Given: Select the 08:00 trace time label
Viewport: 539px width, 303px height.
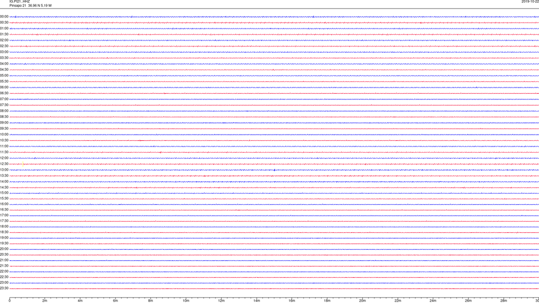Looking at the screenshot, I should tap(4, 111).
